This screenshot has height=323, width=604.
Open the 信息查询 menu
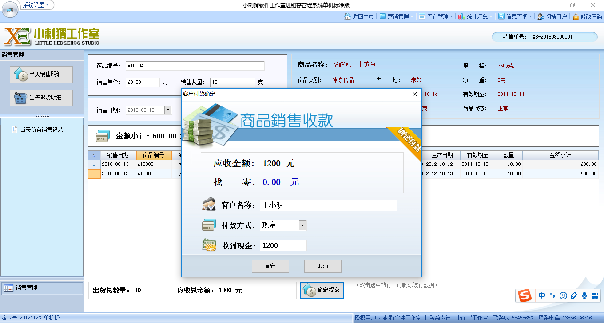pos(515,16)
